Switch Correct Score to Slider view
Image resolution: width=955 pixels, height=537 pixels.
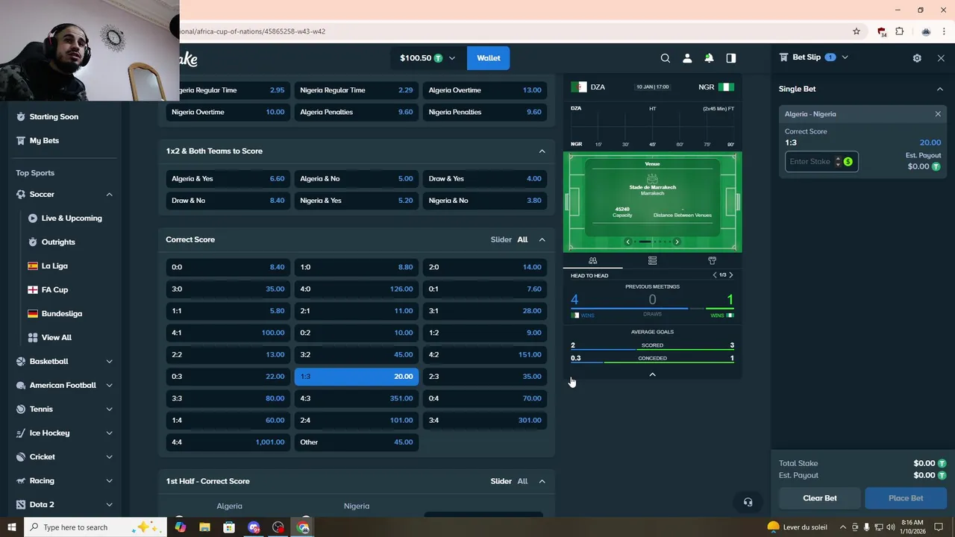click(501, 239)
